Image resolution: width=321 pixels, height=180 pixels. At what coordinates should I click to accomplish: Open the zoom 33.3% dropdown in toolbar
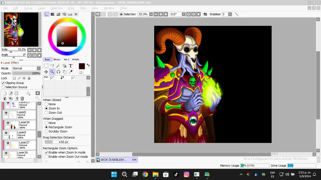coord(151,14)
